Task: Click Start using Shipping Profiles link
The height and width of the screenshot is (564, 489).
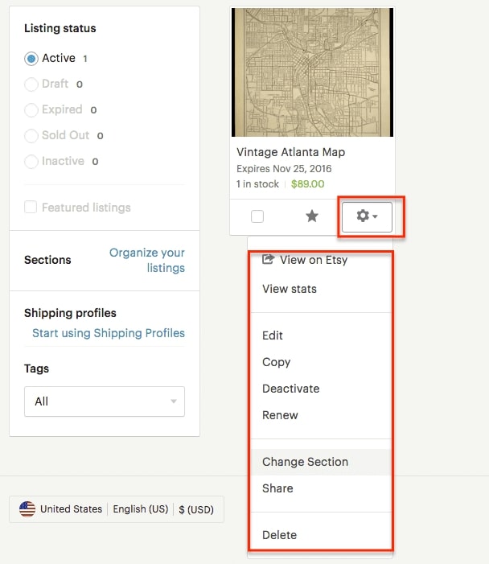Action: (109, 333)
